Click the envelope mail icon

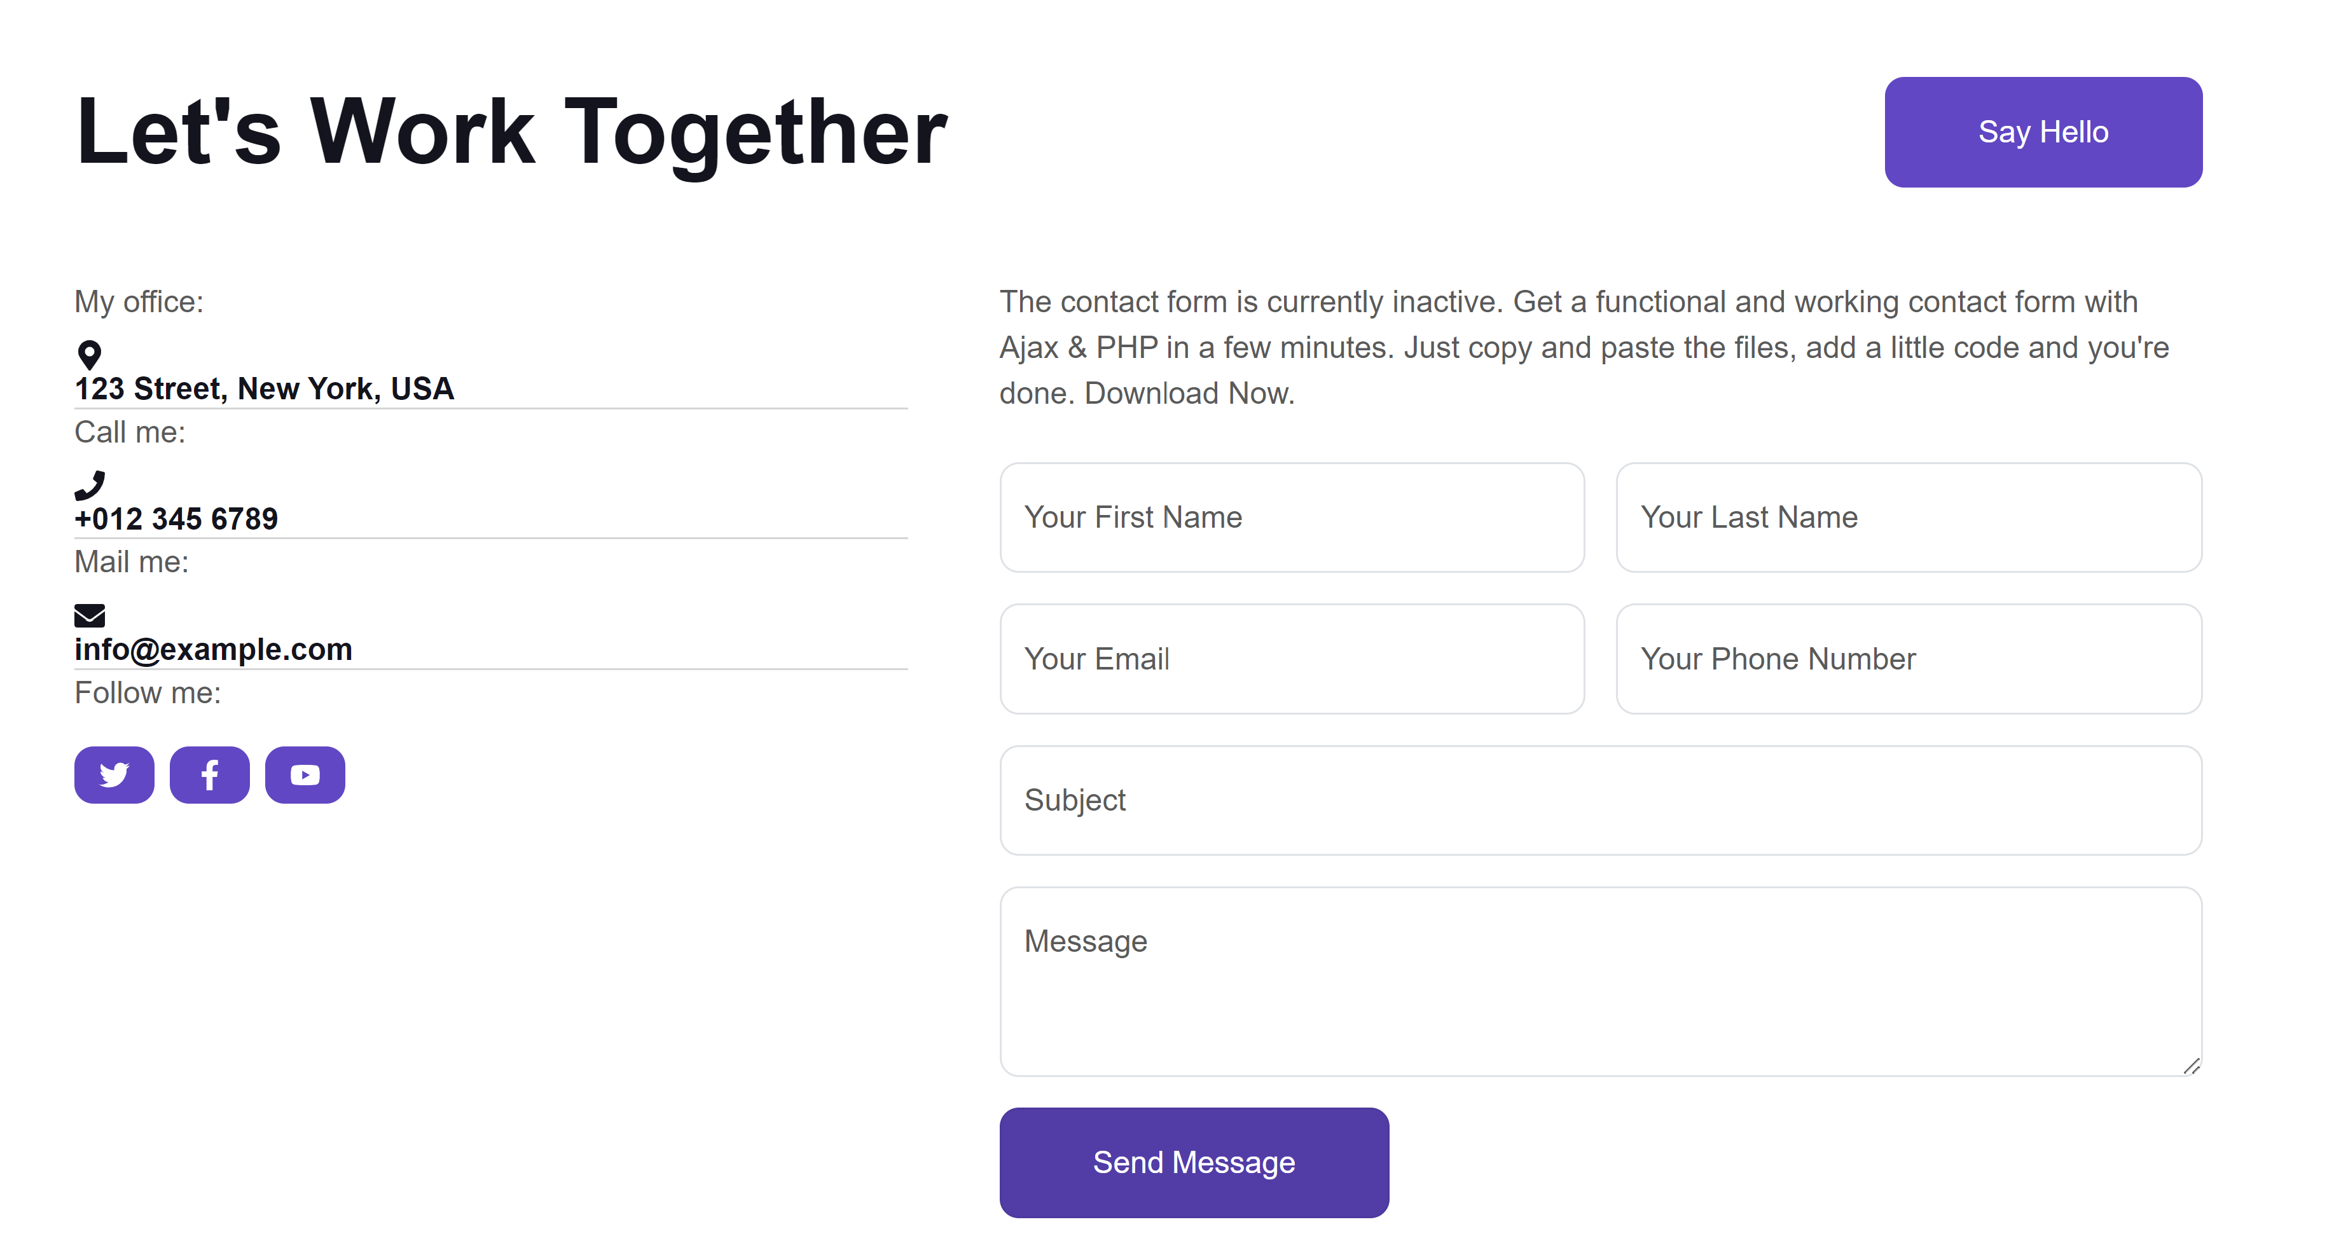pos(89,616)
